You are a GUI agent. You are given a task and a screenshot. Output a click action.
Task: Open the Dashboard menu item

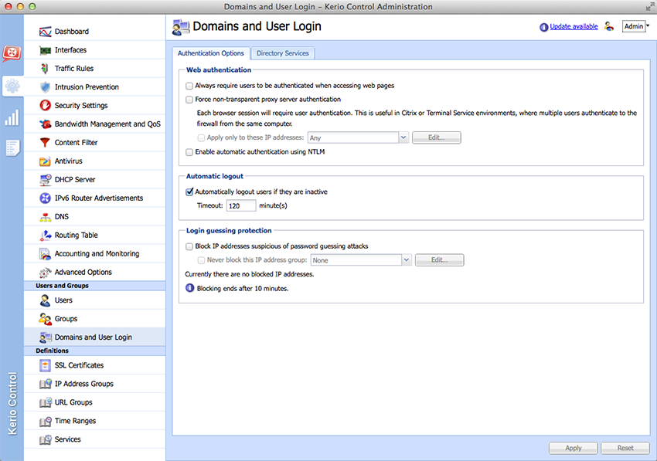coord(95,32)
